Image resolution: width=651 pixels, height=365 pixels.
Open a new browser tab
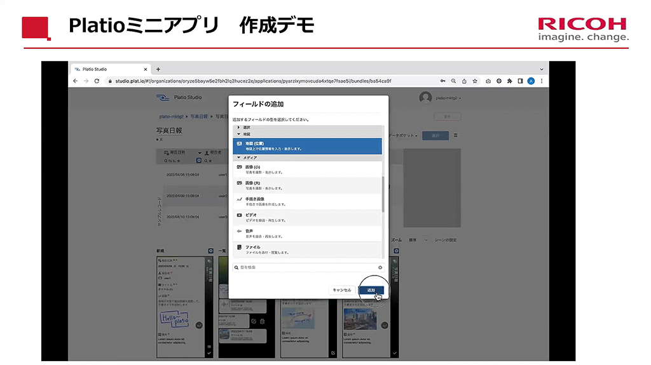[x=158, y=69]
